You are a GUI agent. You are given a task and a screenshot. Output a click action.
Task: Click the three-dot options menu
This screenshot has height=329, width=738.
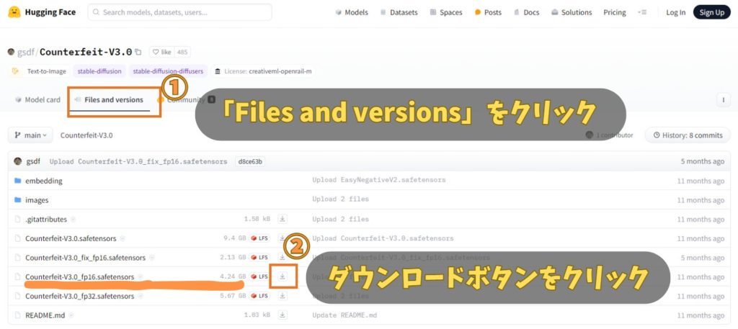click(x=723, y=100)
